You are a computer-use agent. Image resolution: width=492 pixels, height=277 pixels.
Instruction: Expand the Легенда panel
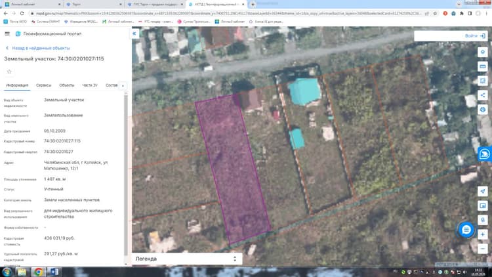coord(187,259)
